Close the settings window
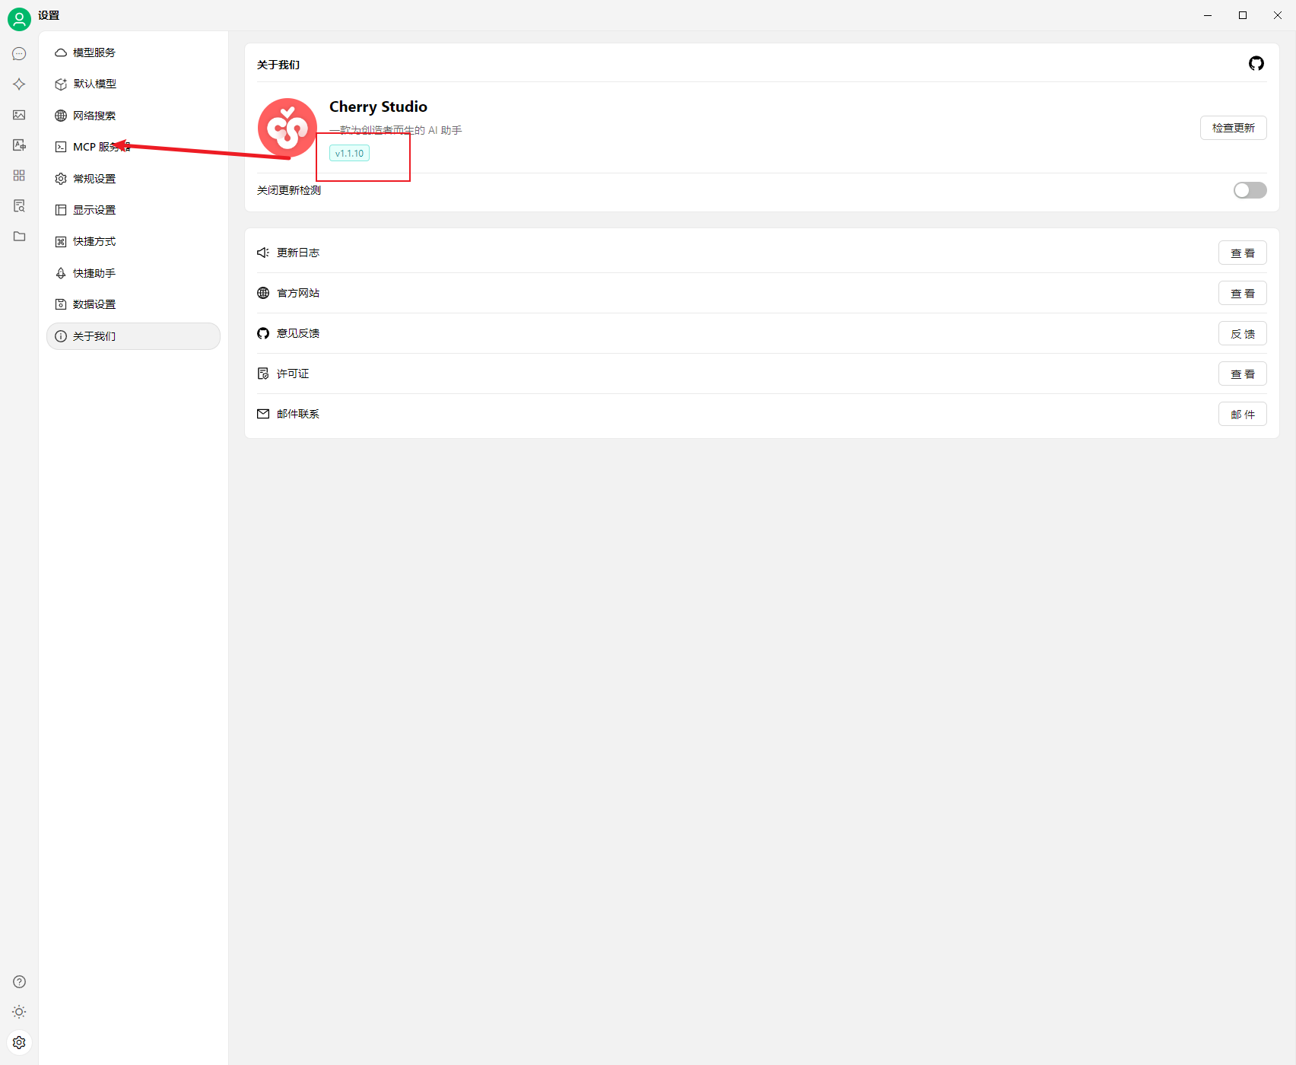 [x=1278, y=15]
